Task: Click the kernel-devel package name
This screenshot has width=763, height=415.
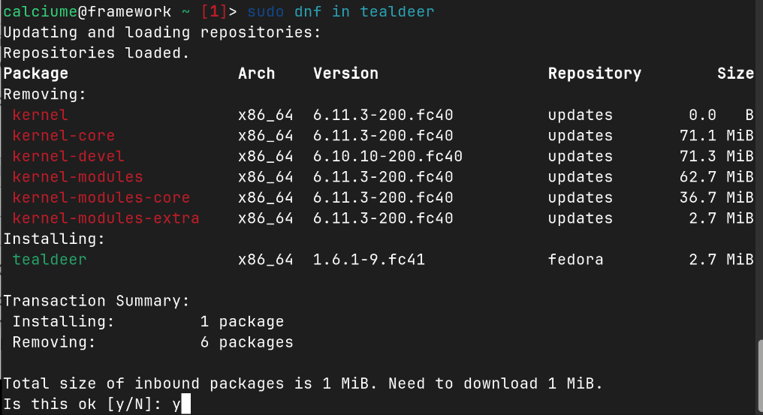Action: 68,157
